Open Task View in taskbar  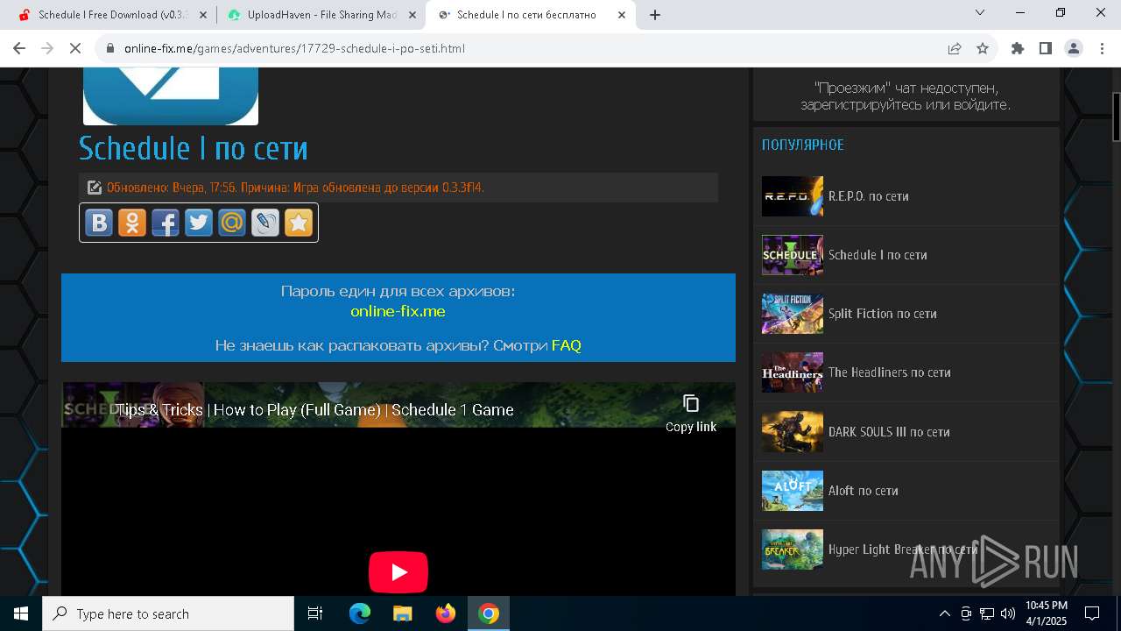coord(315,613)
